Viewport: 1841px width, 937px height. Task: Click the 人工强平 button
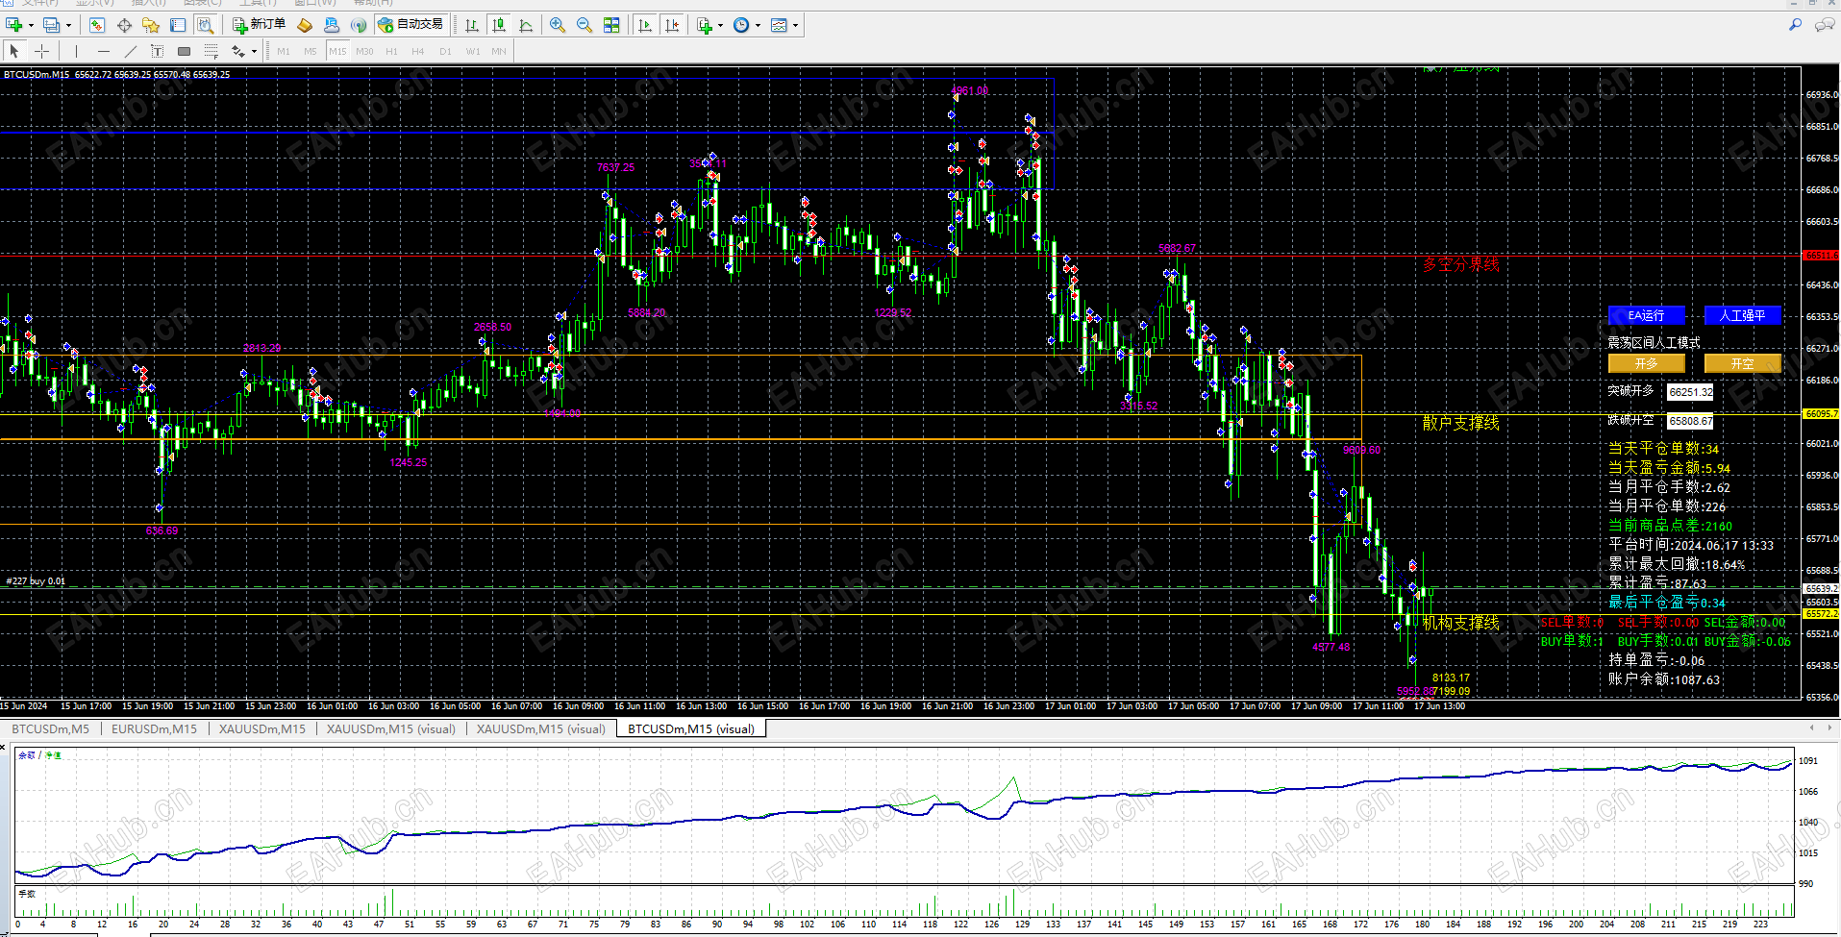1743,315
